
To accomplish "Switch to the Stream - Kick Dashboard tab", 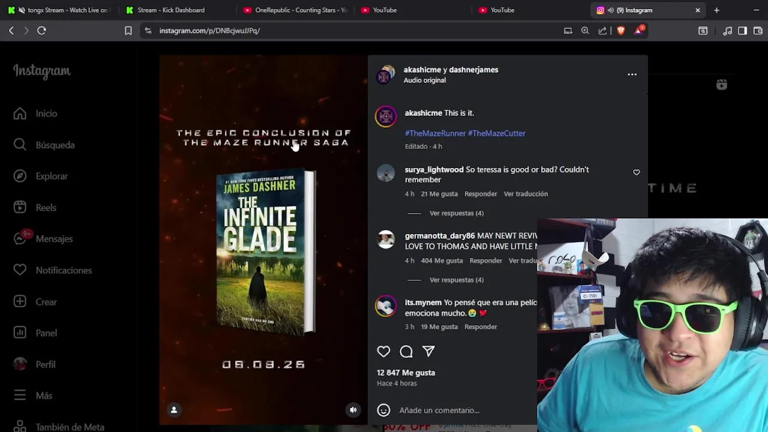I will (171, 10).
